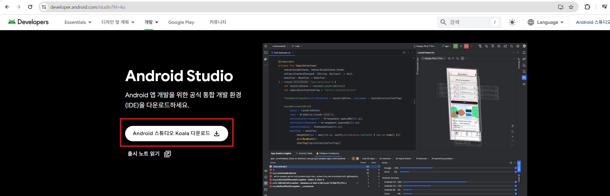Select the ForYouScreen.kt editor tab
Screen dimensions: 610x196
pyautogui.click(x=282, y=53)
